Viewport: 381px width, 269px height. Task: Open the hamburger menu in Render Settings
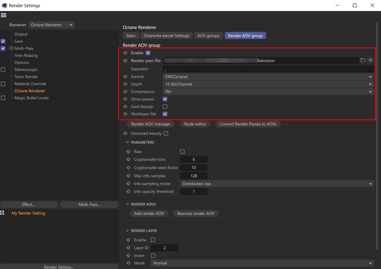(x=3, y=15)
